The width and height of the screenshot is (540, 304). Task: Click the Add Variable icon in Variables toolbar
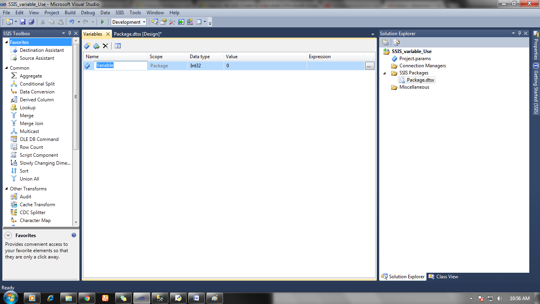(x=87, y=46)
